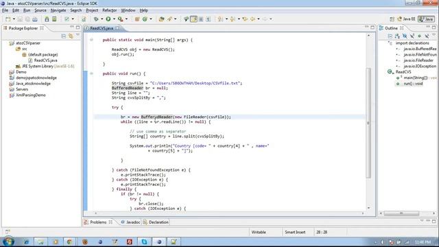Click the Outline horizontal scrollbar thumb

401,213
